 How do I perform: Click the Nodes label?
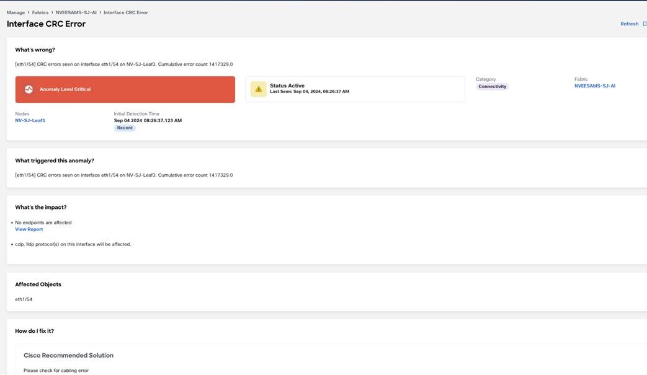pos(22,113)
